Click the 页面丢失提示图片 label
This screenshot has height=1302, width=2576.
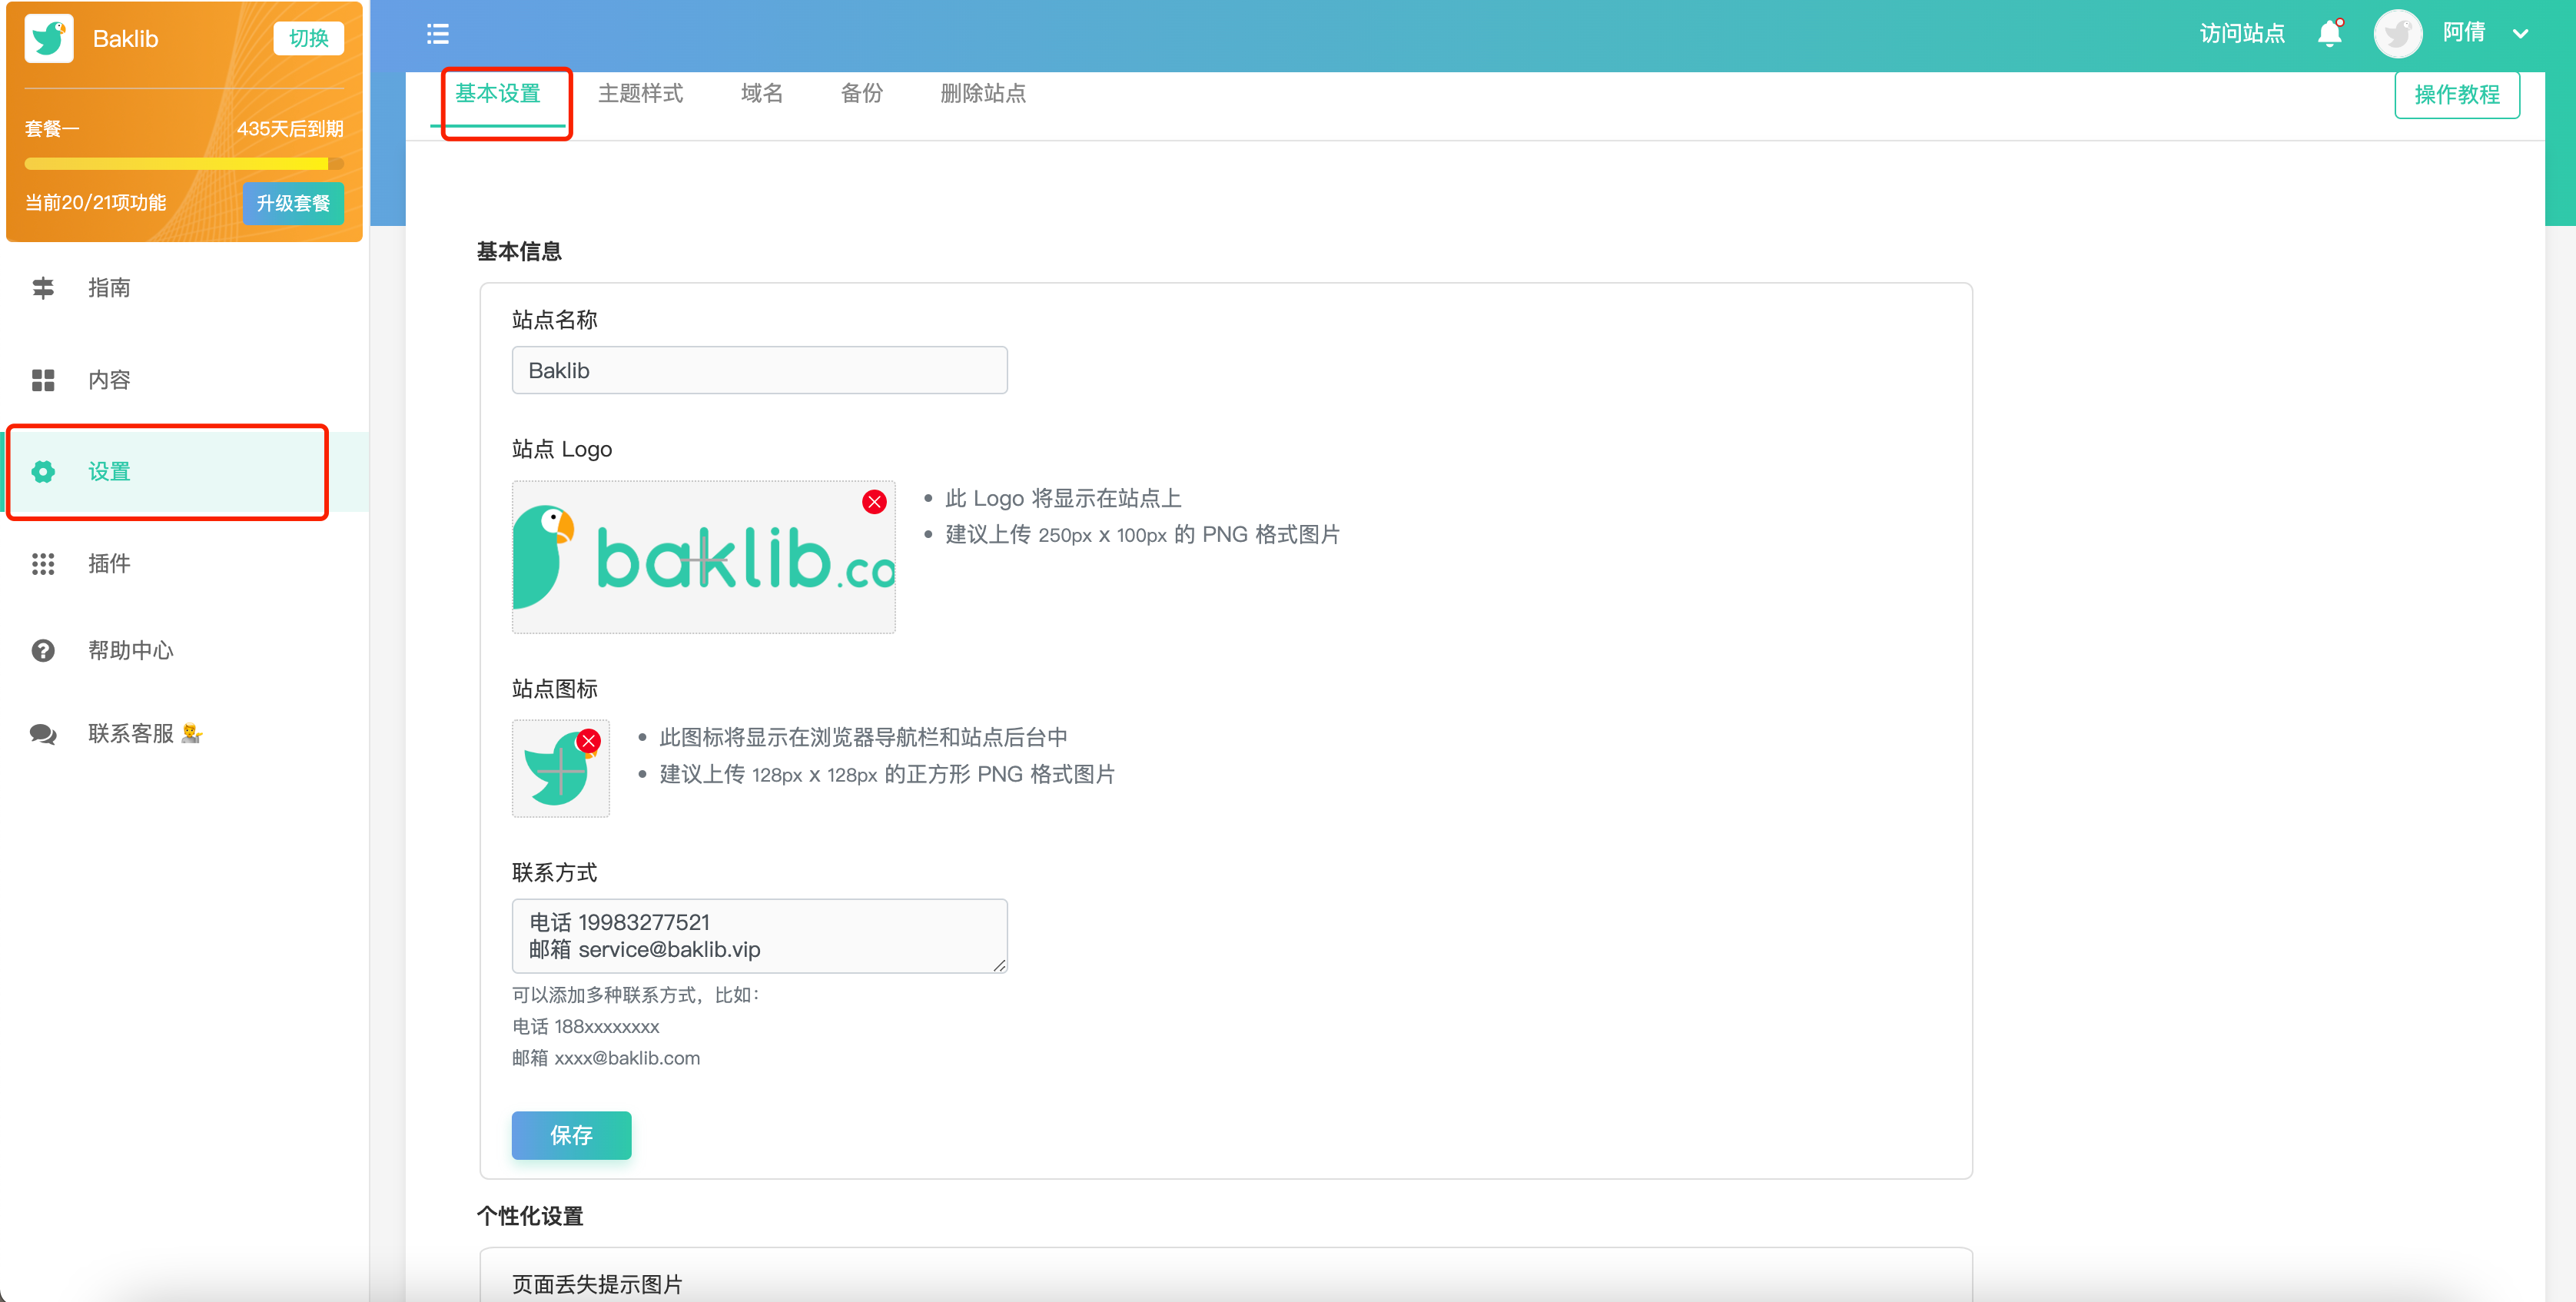597,1284
